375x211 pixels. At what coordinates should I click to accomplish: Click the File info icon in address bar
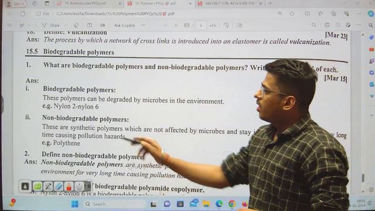(x=38, y=14)
